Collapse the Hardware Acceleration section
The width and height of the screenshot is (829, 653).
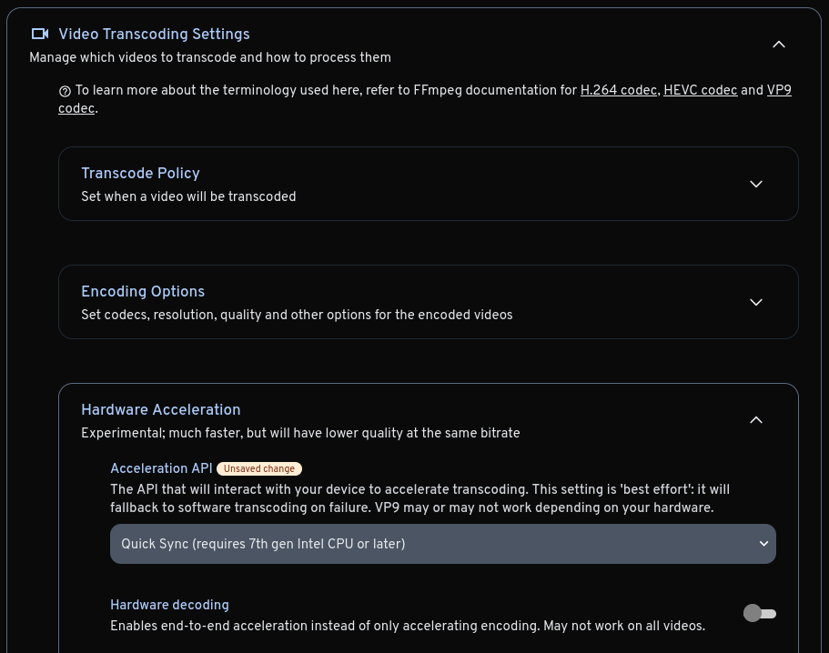pyautogui.click(x=756, y=420)
